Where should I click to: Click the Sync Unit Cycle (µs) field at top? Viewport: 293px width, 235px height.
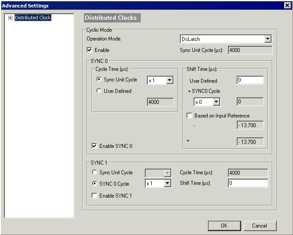(250, 50)
